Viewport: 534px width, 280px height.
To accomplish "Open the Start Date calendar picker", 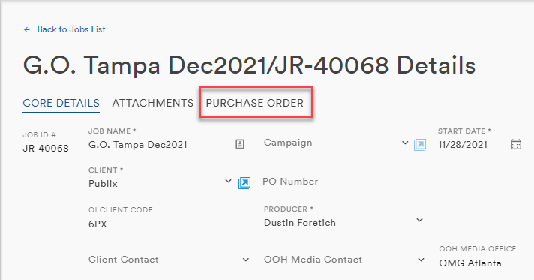I will coord(516,144).
